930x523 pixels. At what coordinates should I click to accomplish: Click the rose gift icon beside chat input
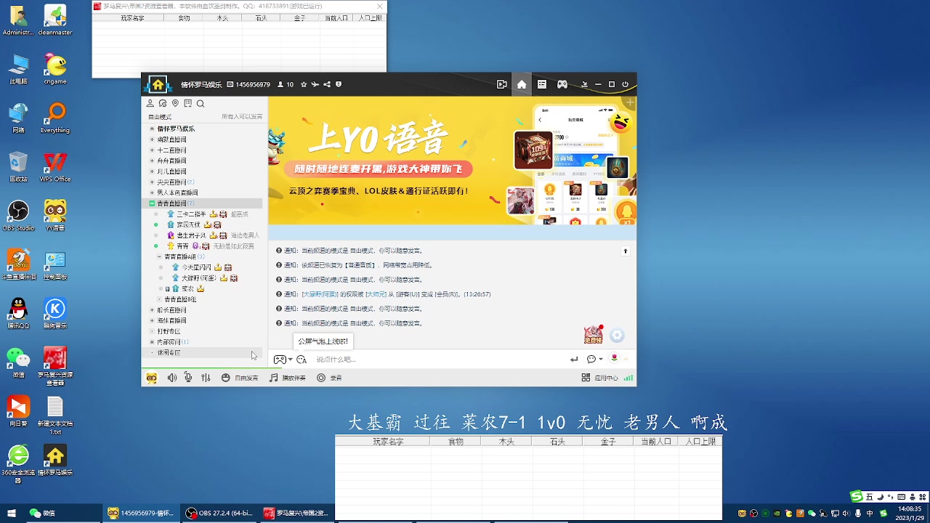coord(614,360)
